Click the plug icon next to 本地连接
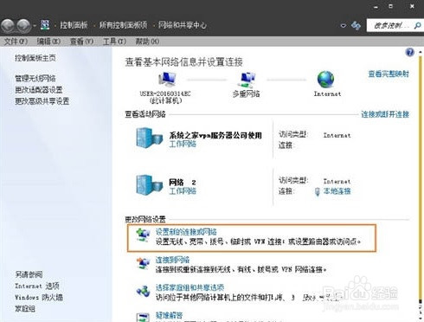 [318, 191]
